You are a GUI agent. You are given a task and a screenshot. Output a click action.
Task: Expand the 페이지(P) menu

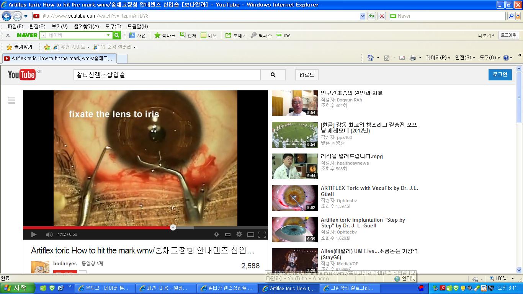tap(438, 58)
